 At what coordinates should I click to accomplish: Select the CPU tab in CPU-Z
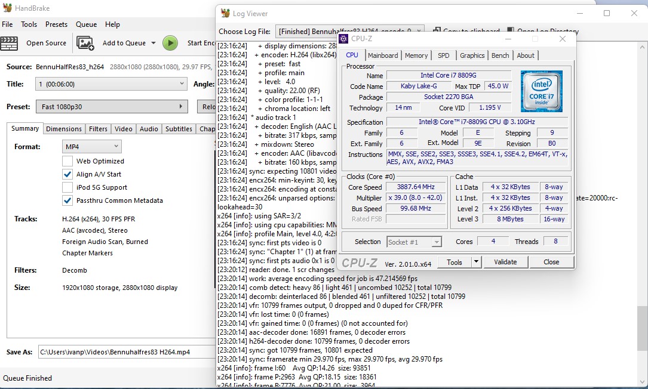(x=352, y=55)
